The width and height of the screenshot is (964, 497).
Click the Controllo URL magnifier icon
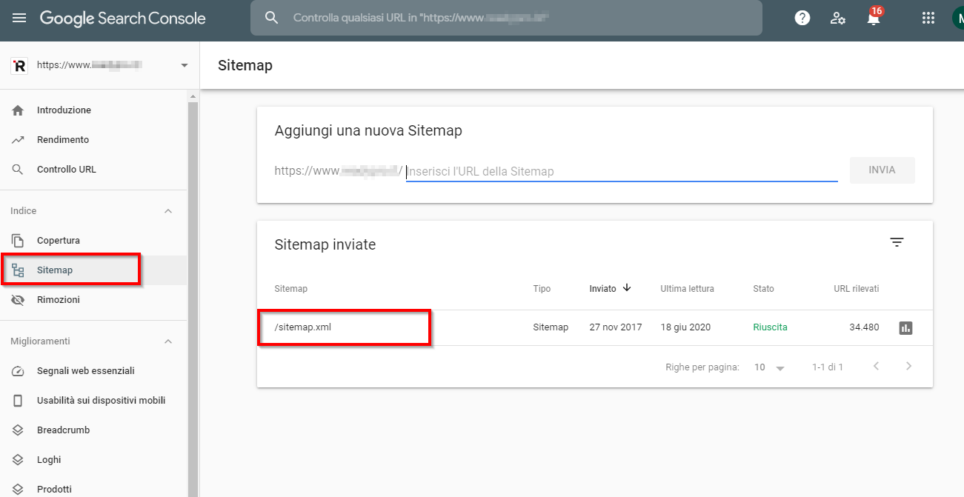pos(19,170)
